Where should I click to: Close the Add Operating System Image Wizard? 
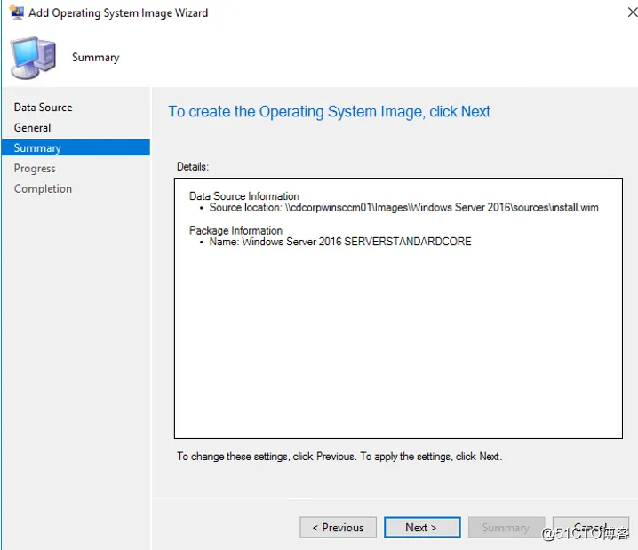pyautogui.click(x=632, y=12)
